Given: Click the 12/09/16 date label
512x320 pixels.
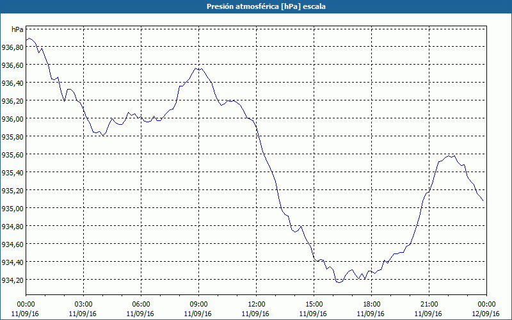Looking at the screenshot, I should (x=486, y=314).
